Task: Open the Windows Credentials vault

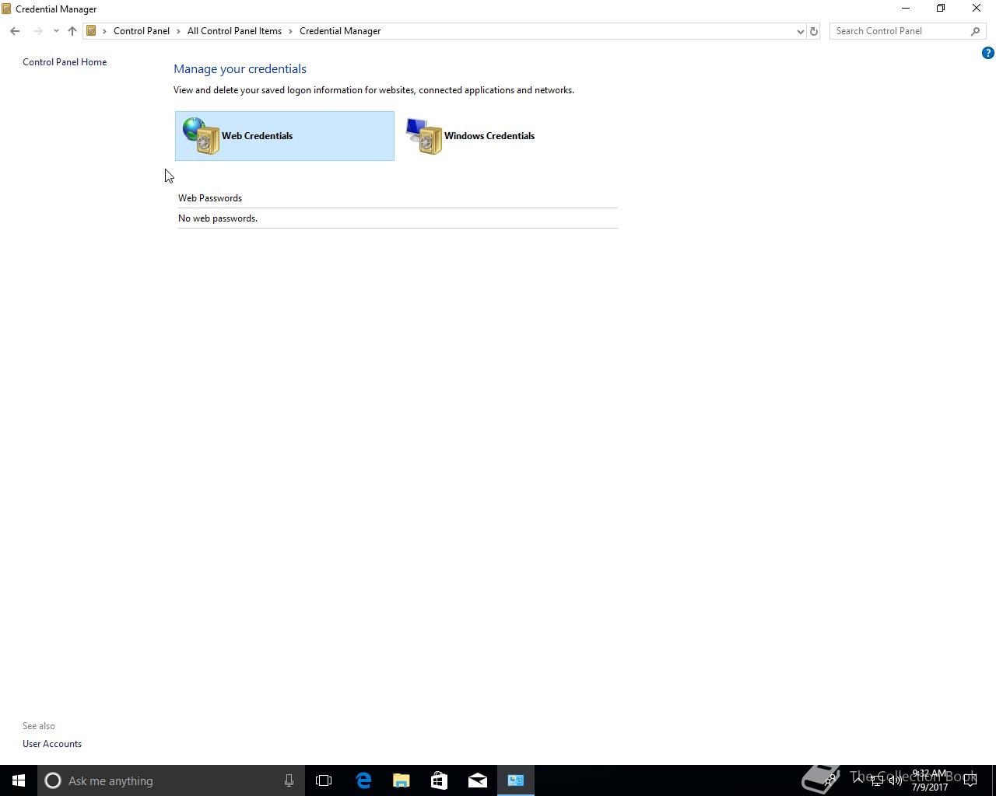Action: (x=507, y=136)
